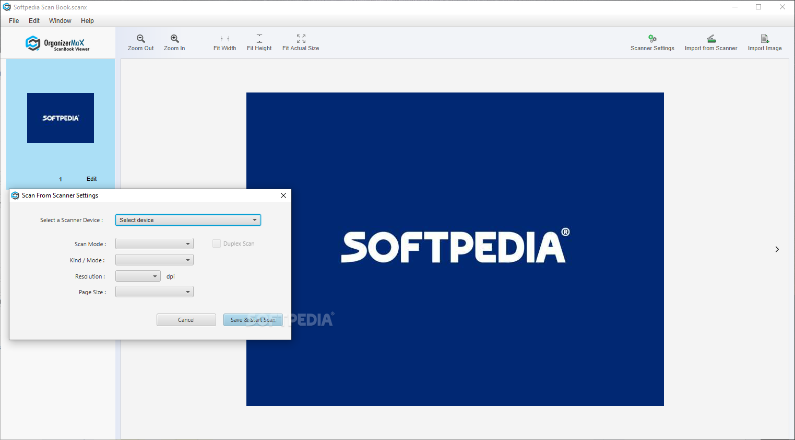The width and height of the screenshot is (795, 440).
Task: Click the page number 1 label
Action: click(x=61, y=179)
